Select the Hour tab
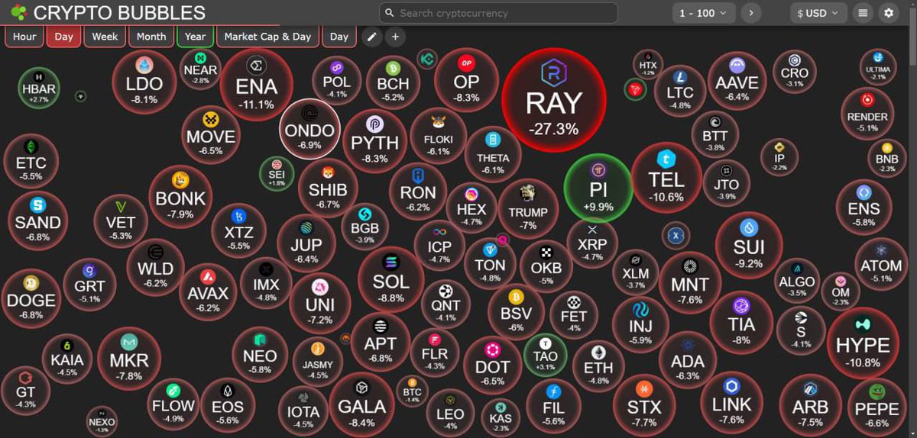Screen dimensions: 917x438 pyautogui.click(x=24, y=37)
